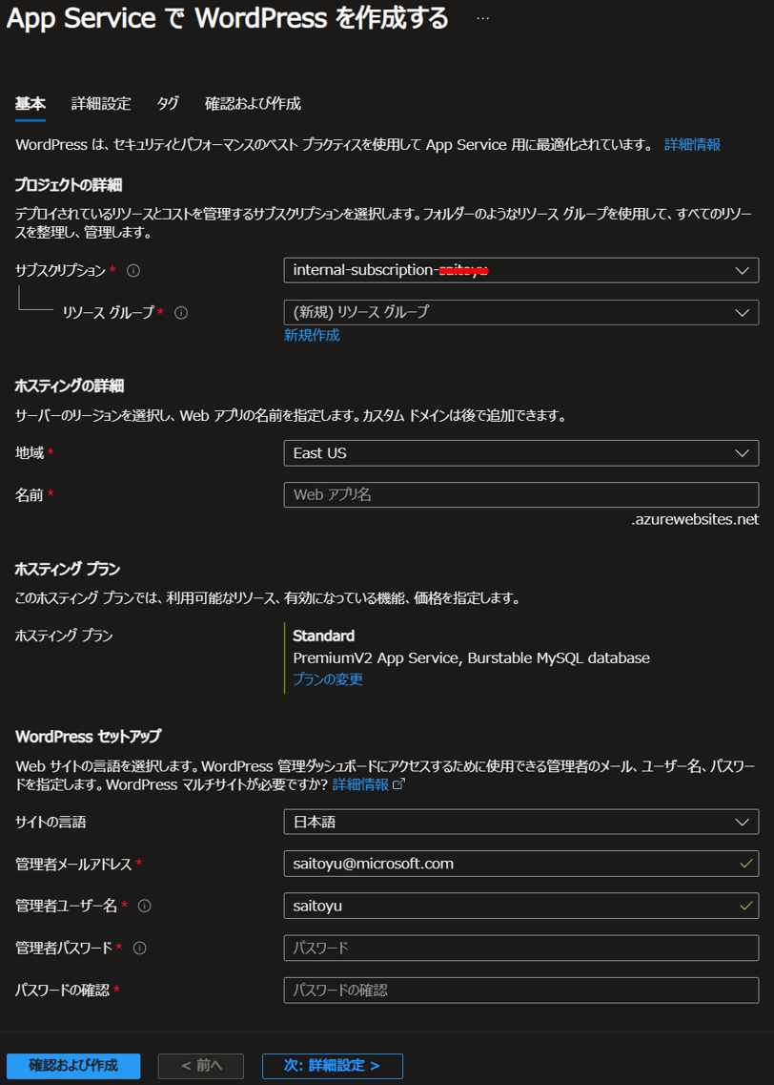Click external link icon beside WordPress 詳細情報

point(398,784)
